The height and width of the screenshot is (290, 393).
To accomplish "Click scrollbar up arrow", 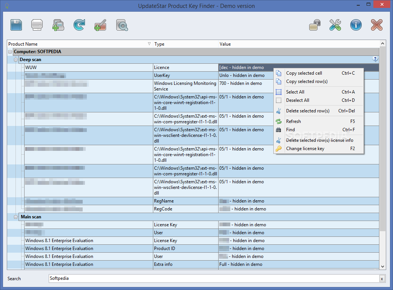I will coord(382,43).
